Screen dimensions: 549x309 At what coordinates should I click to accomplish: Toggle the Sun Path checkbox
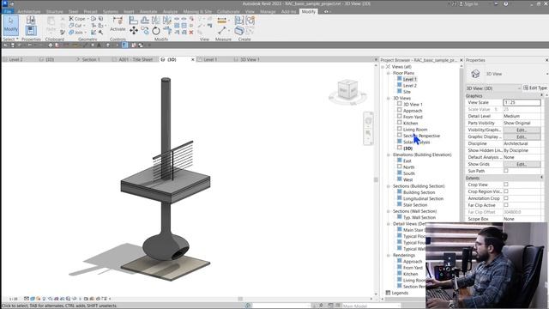click(506, 171)
